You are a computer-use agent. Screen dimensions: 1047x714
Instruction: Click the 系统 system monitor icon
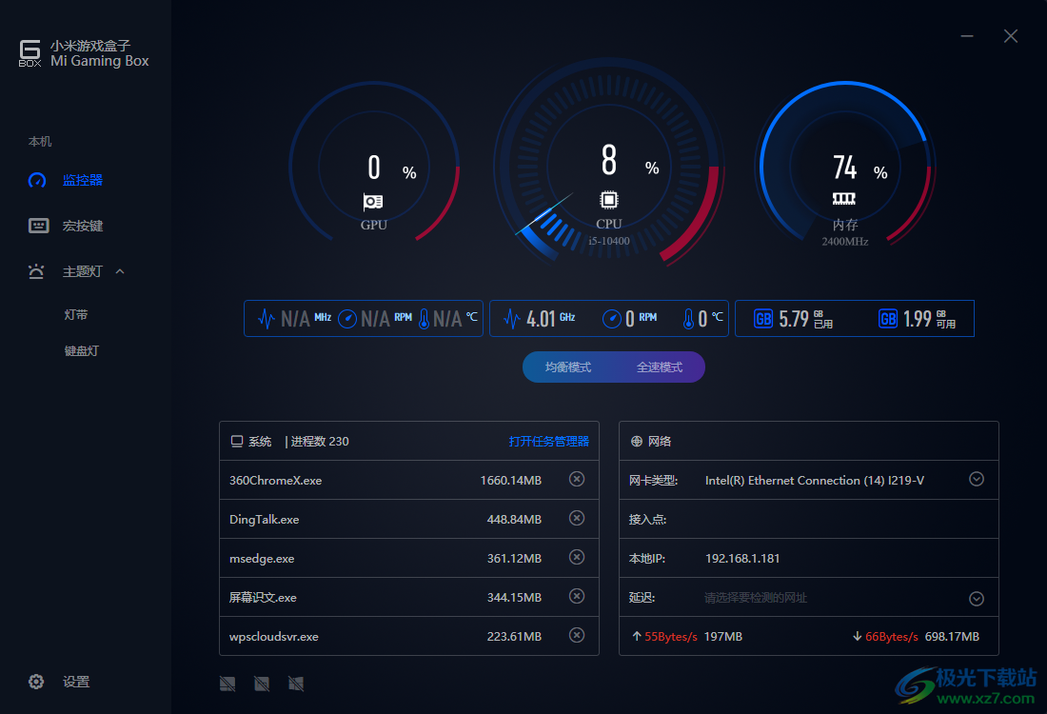pos(237,442)
